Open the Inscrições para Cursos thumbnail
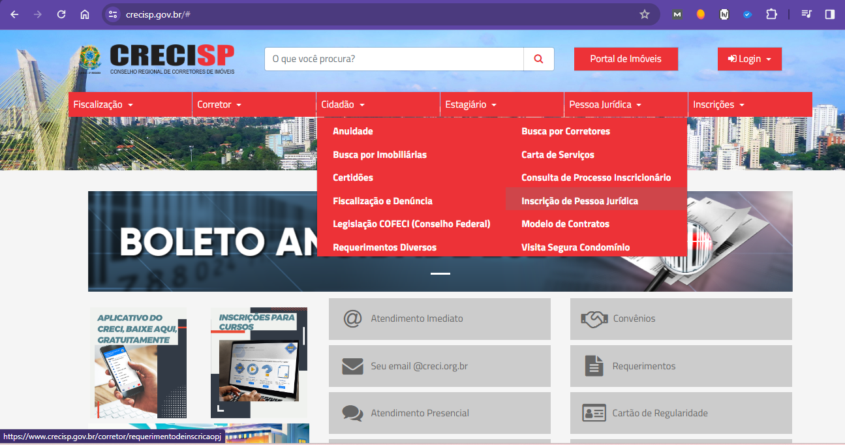This screenshot has width=845, height=445. click(x=259, y=362)
